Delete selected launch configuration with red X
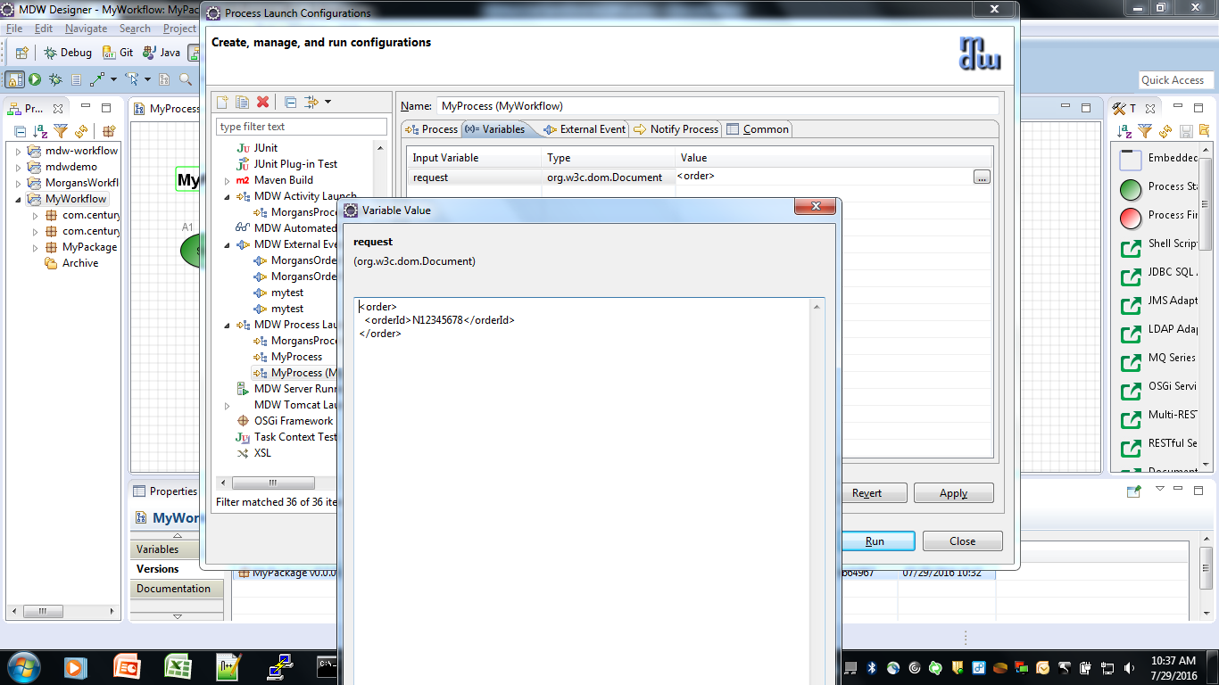The height and width of the screenshot is (685, 1219). tap(262, 103)
